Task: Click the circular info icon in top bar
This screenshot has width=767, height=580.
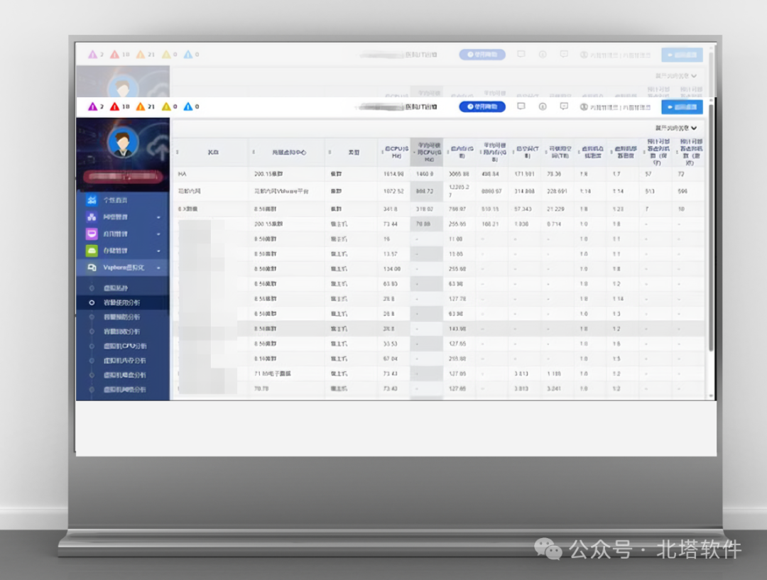Action: coord(543,106)
